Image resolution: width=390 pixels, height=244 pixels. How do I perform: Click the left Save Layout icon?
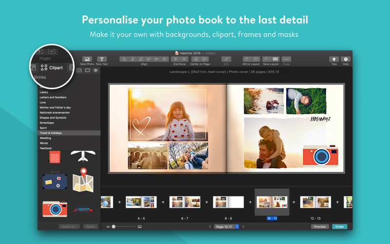(266, 59)
